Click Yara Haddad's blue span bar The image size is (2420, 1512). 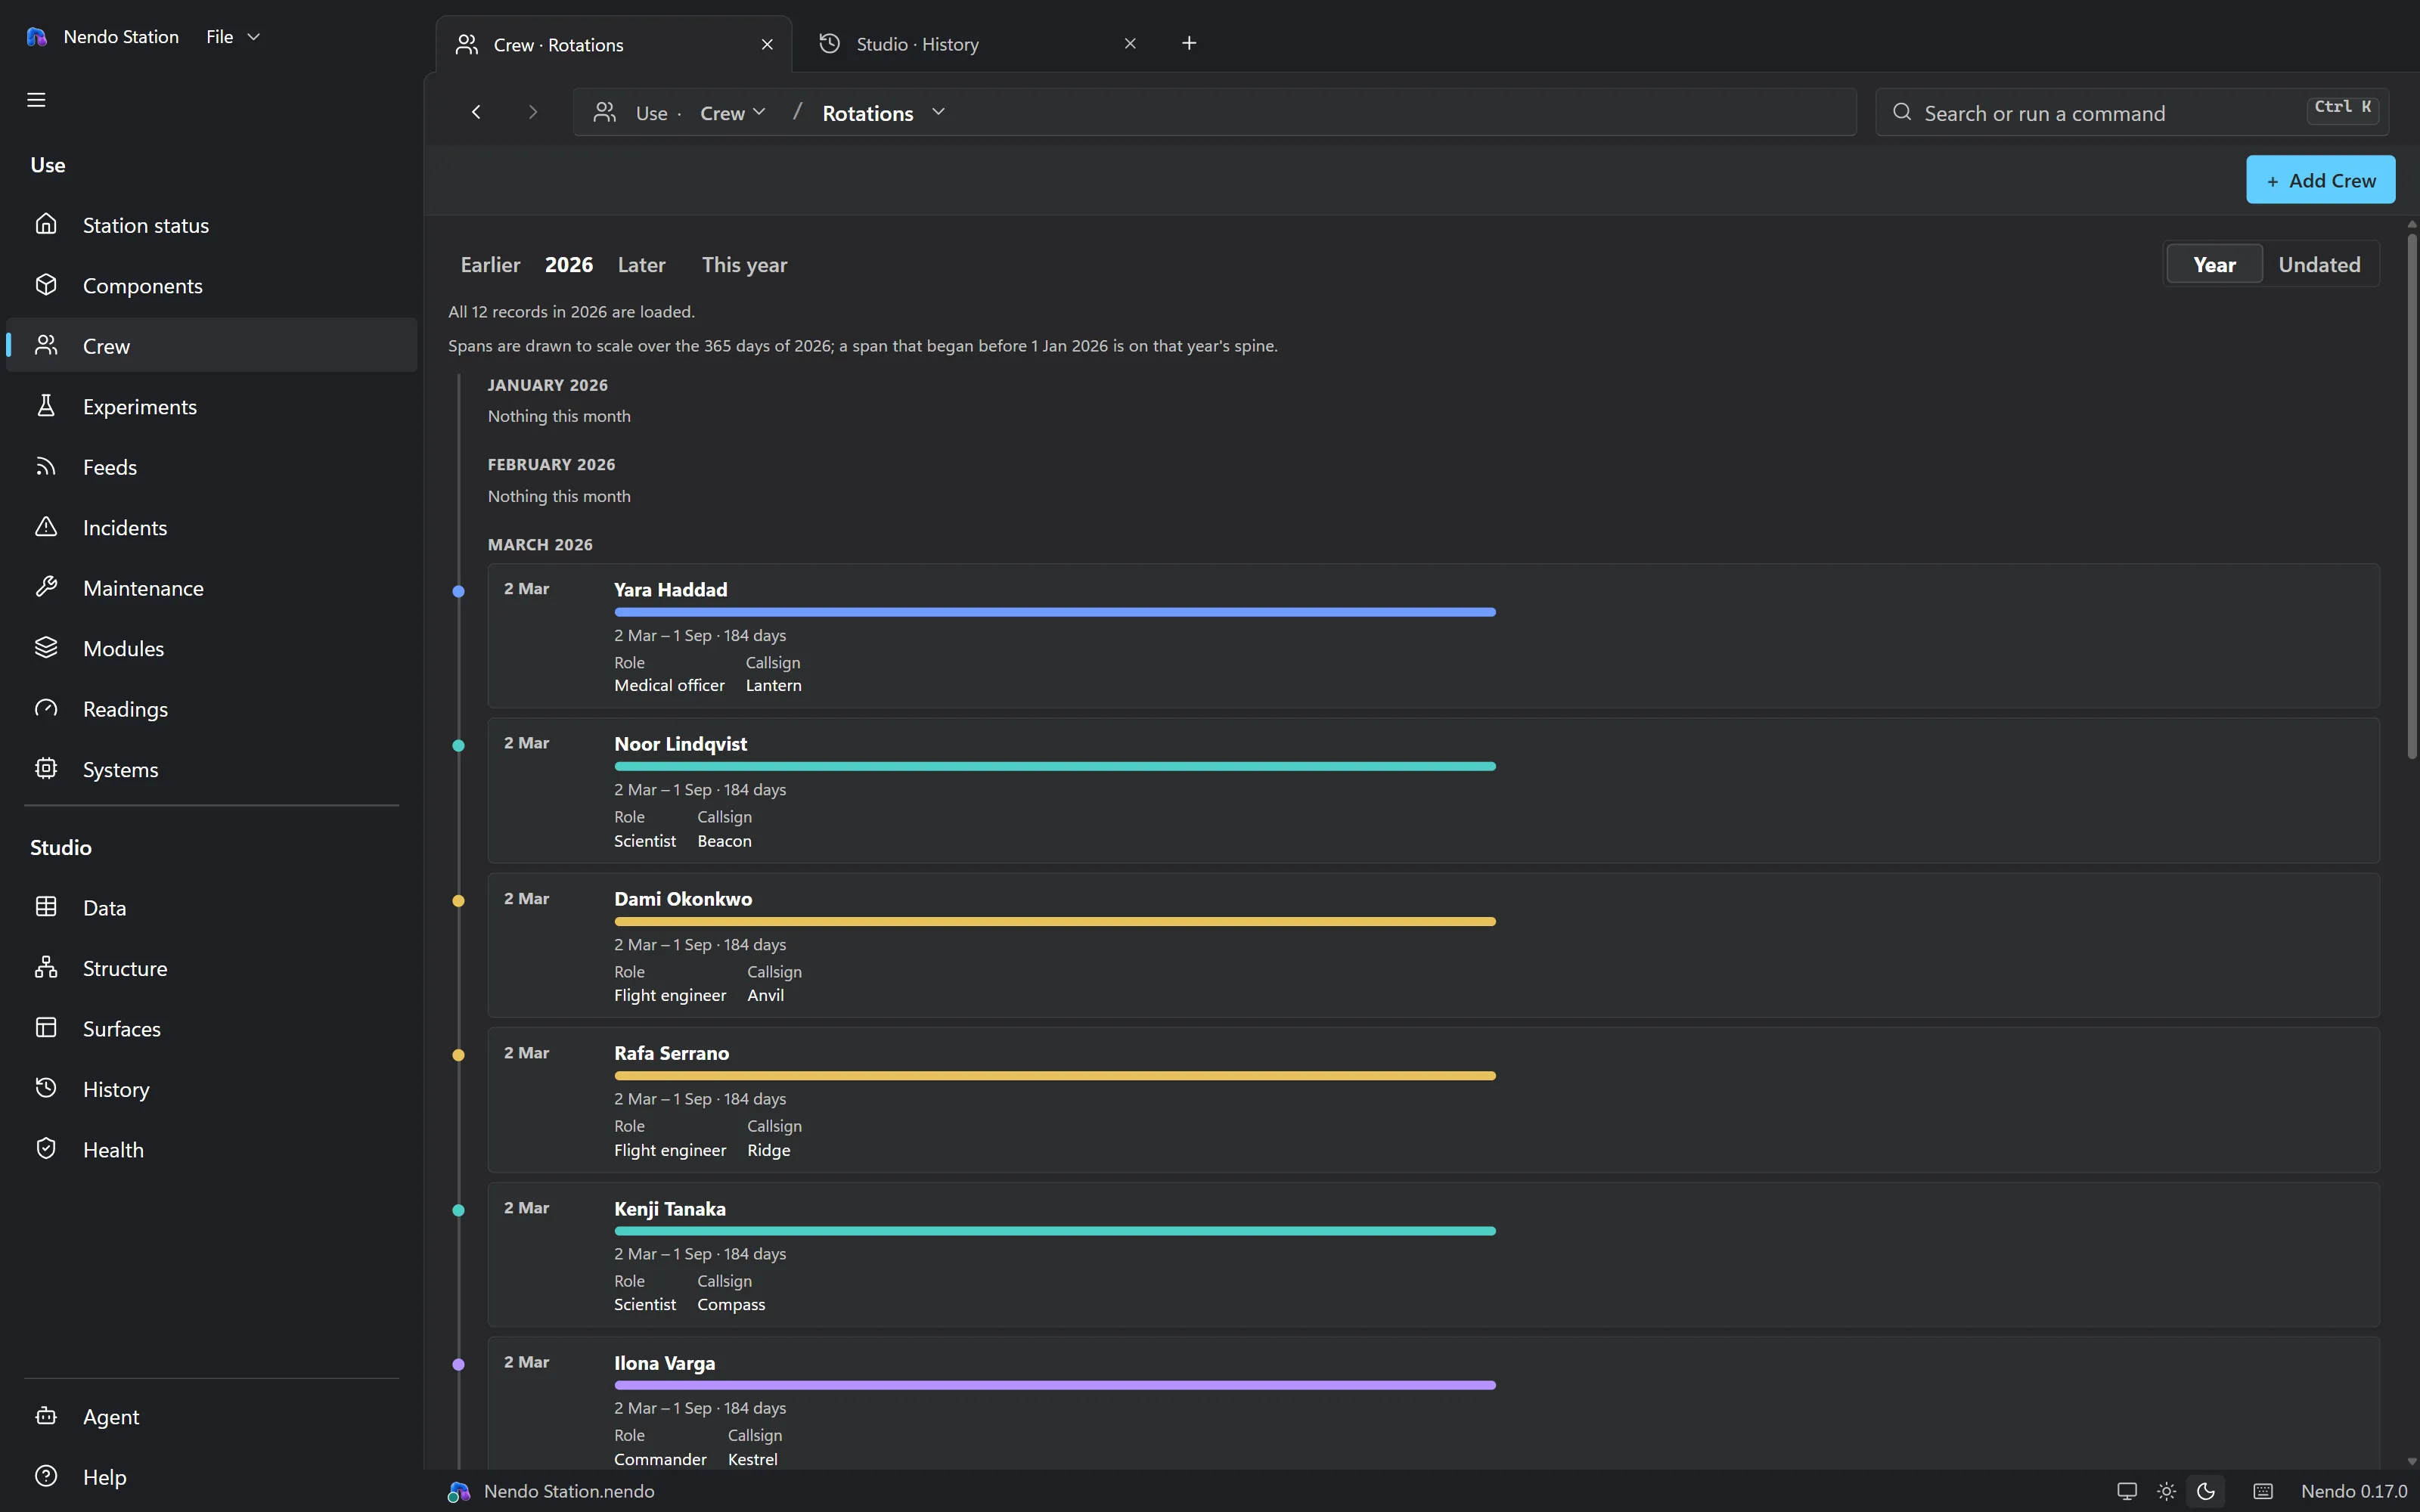coord(1055,612)
